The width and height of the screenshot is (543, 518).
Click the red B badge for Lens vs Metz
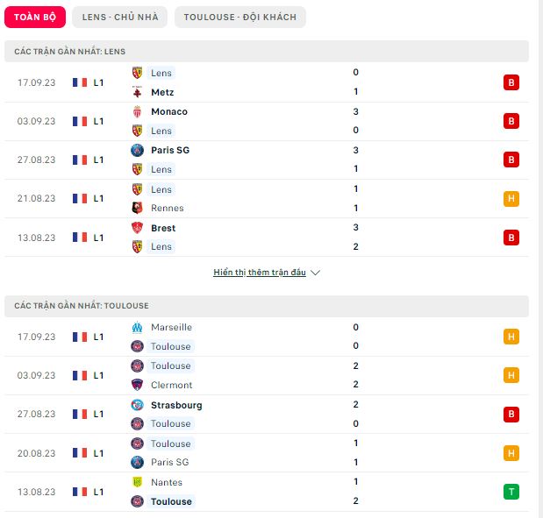click(x=511, y=82)
